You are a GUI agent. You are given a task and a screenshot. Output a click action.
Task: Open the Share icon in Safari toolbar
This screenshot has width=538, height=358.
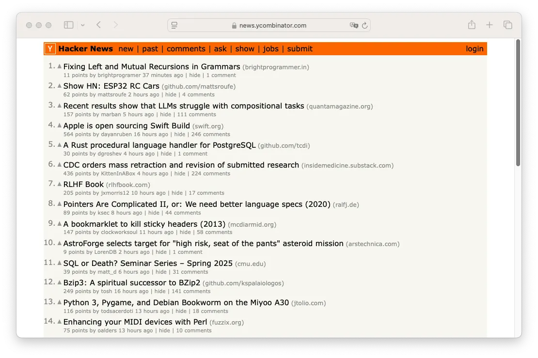click(x=472, y=25)
